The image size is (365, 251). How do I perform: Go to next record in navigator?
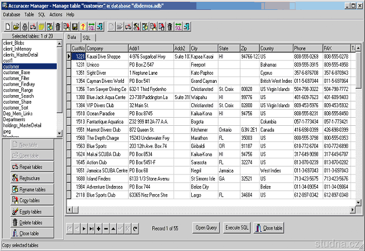click(85, 228)
